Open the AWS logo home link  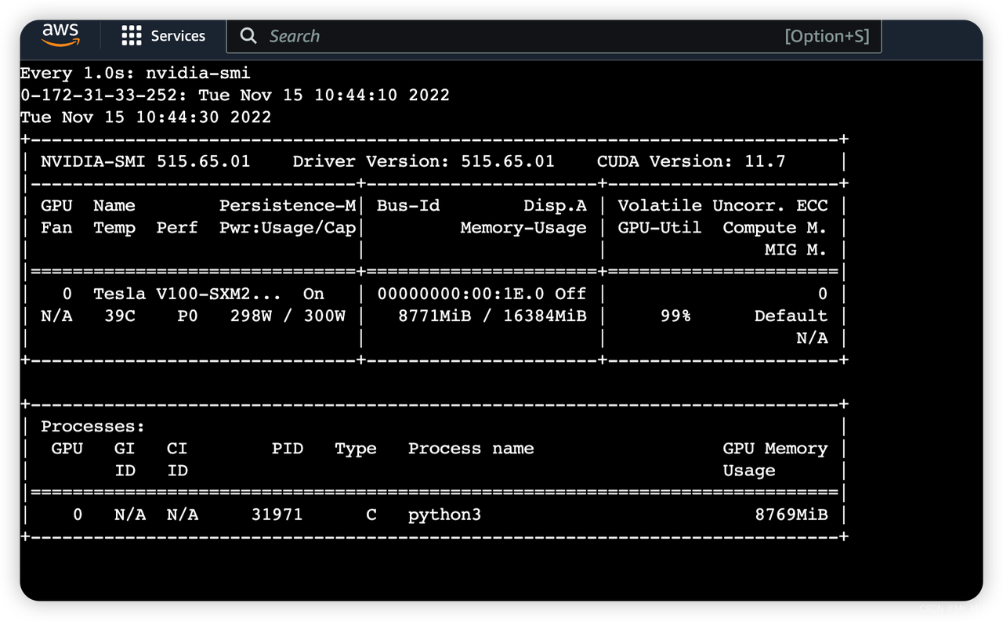pos(60,35)
